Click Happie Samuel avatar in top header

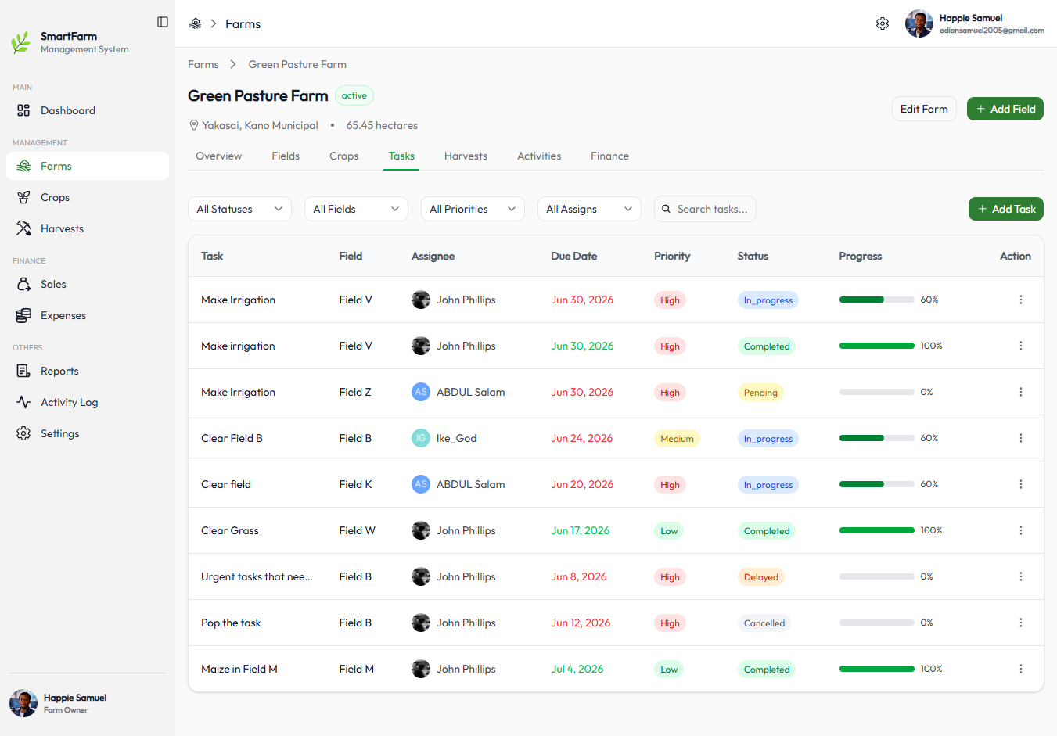click(919, 23)
